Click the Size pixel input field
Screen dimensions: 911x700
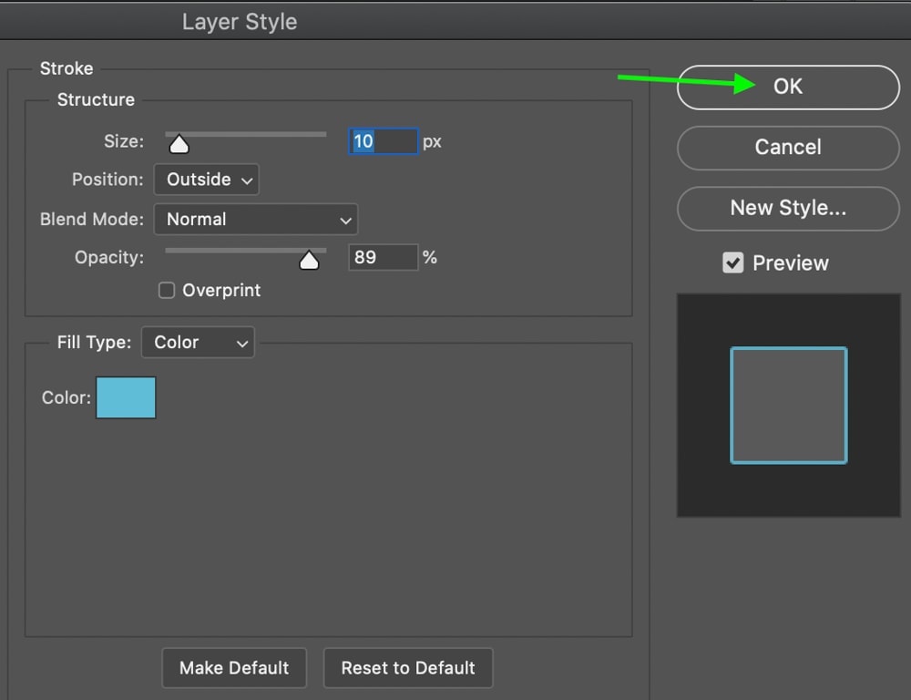(383, 141)
